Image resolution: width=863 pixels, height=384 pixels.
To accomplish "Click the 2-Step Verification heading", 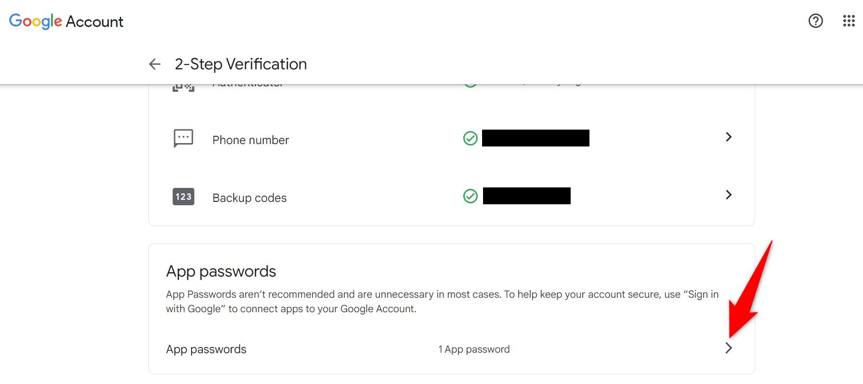I will tap(240, 64).
